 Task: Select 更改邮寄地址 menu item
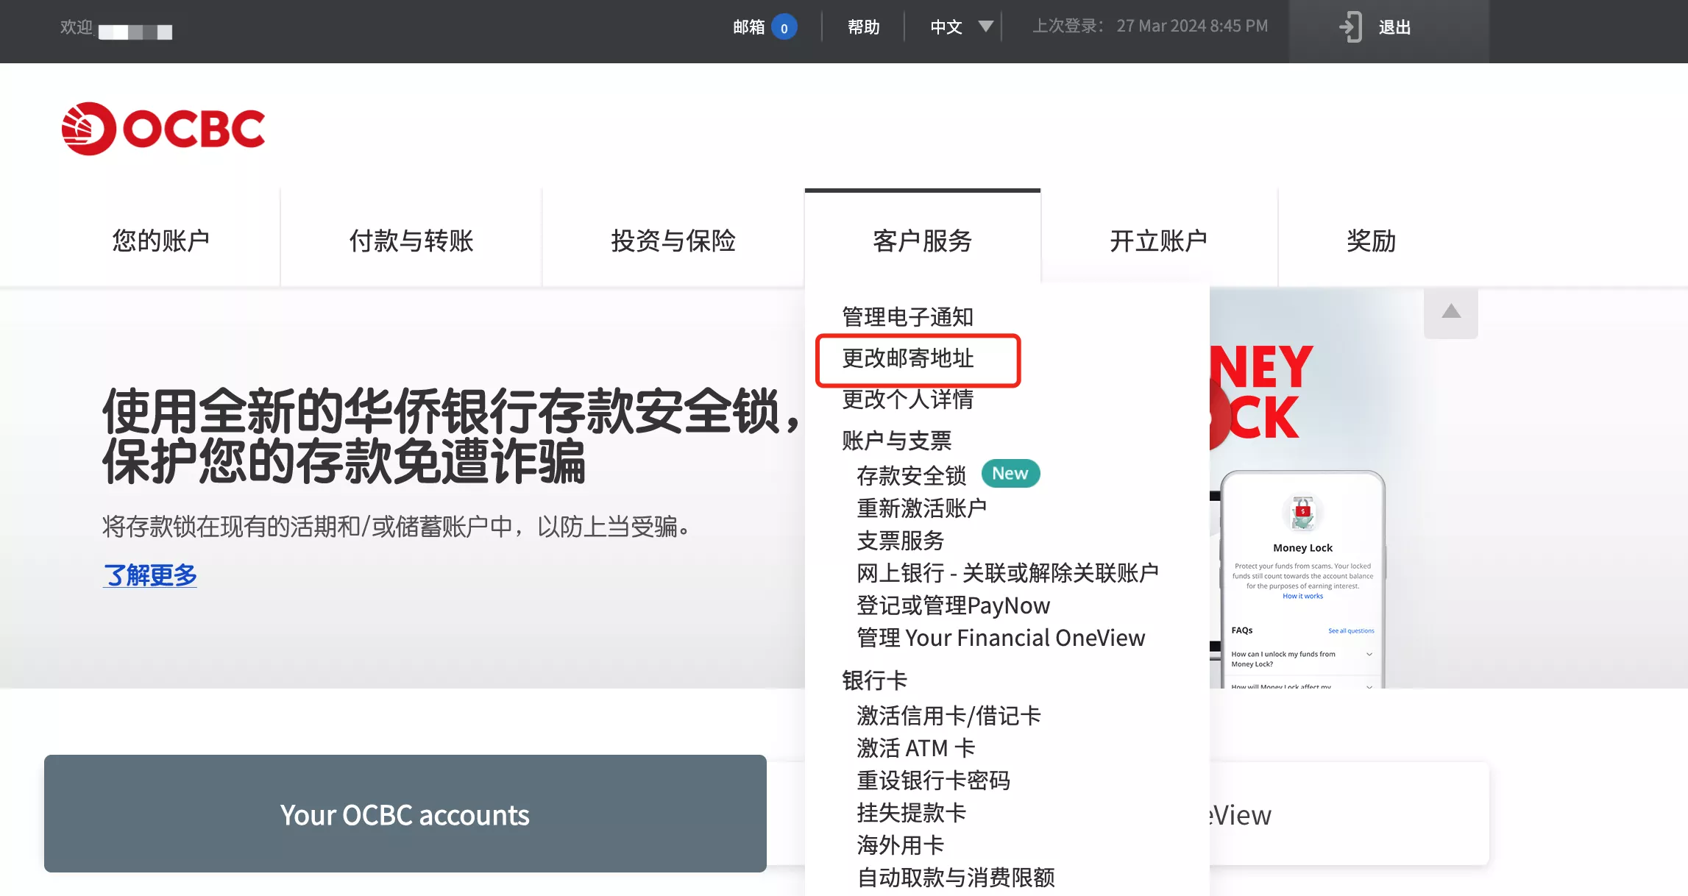point(907,358)
